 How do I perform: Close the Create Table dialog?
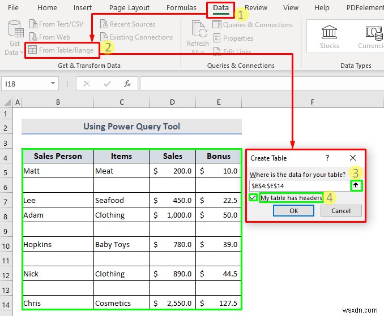tap(353, 158)
